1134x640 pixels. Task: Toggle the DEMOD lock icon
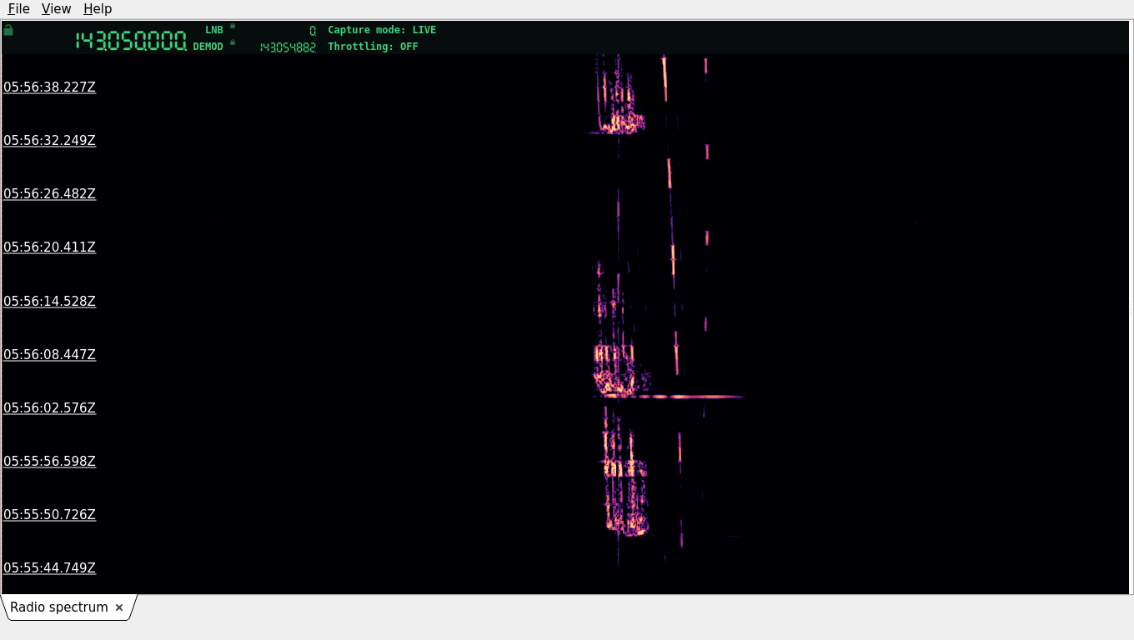pyautogui.click(x=233, y=42)
